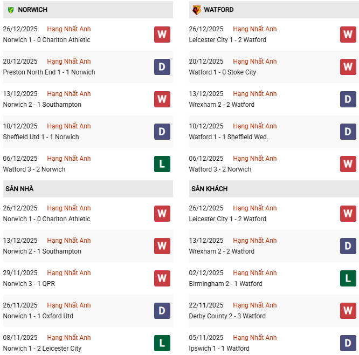Click the green L badge for Watford 3 - 2 Norwich
The height and width of the screenshot is (355, 359).
click(162, 164)
